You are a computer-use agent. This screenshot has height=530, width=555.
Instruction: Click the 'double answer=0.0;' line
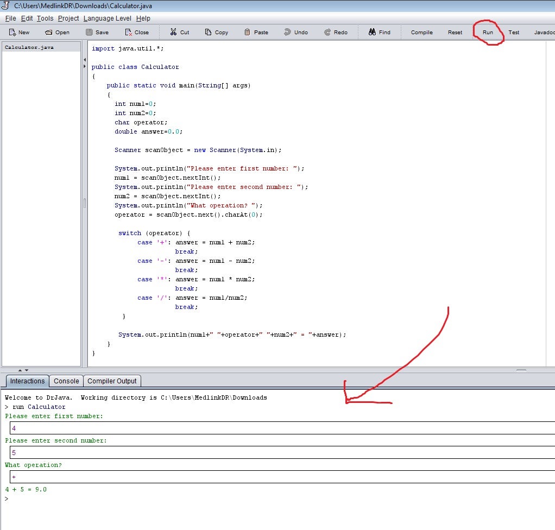coord(148,131)
